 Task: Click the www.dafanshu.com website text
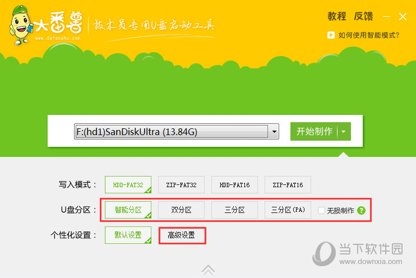coord(58,38)
